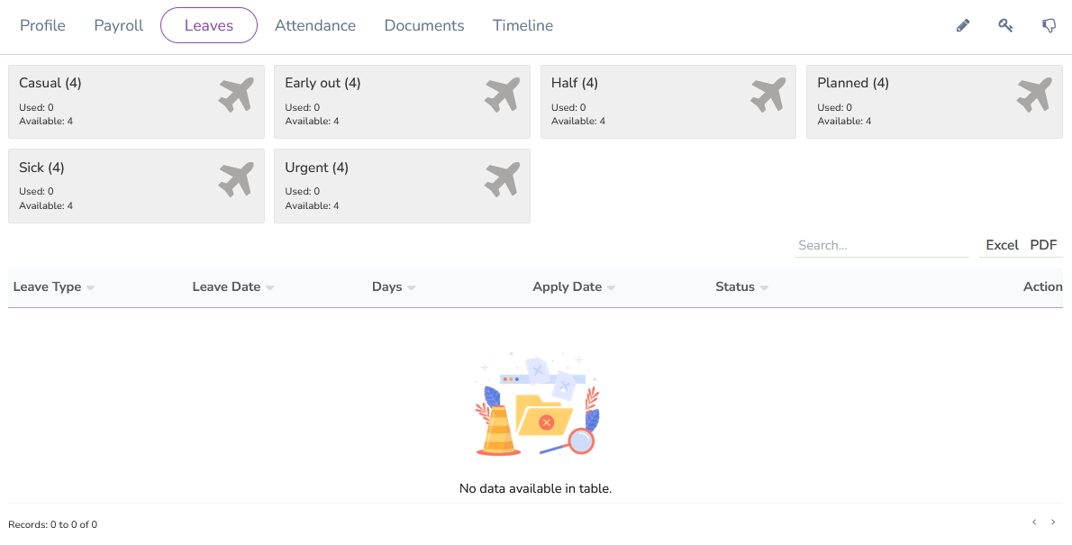Click the airplane icon on Casual leave card

tap(236, 94)
